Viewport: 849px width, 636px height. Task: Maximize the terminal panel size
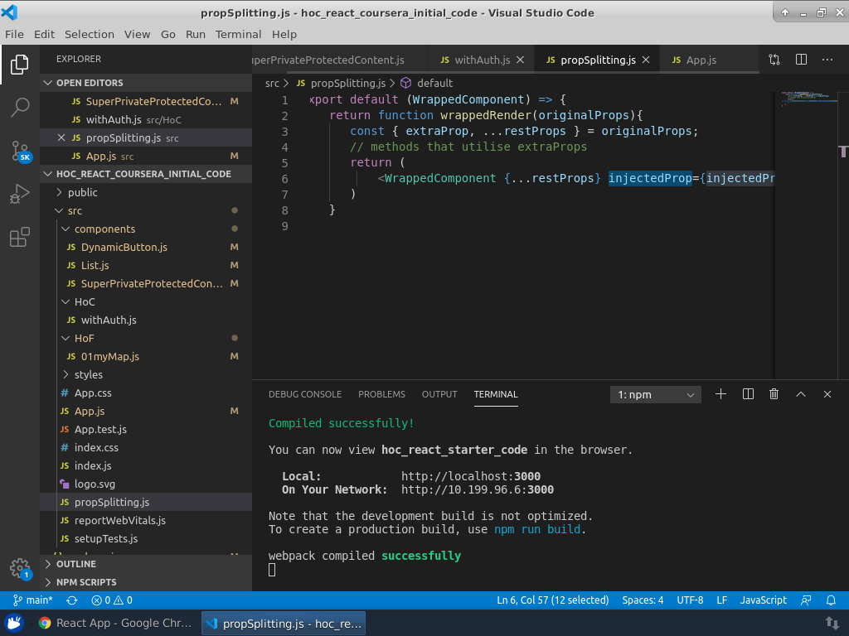point(801,395)
